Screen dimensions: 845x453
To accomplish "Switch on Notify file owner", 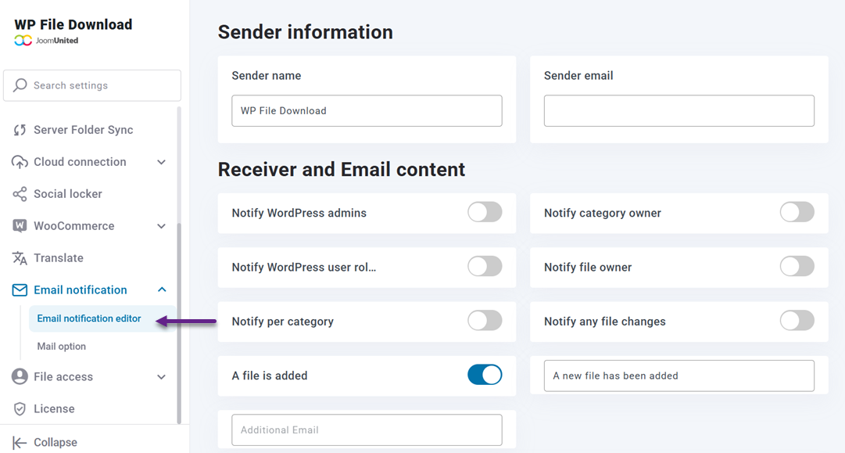I will point(797,267).
